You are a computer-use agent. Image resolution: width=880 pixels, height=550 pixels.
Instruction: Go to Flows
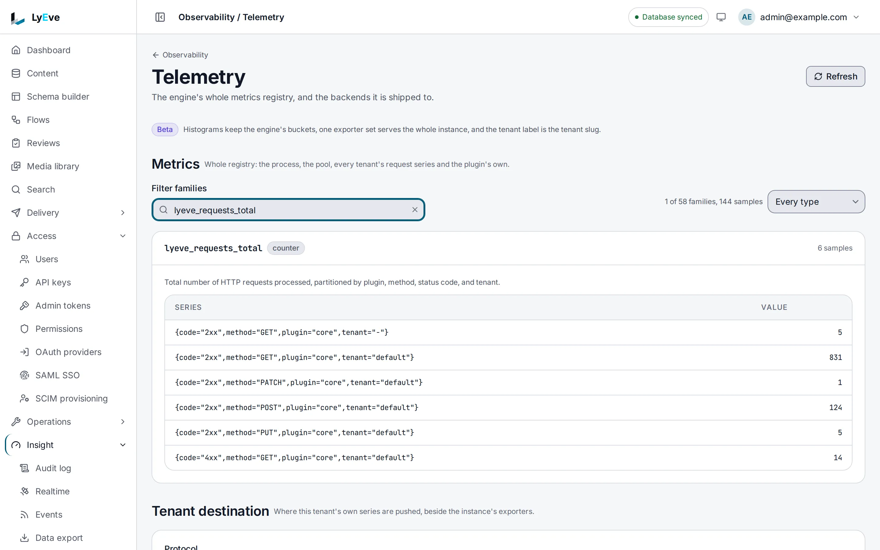(x=68, y=120)
